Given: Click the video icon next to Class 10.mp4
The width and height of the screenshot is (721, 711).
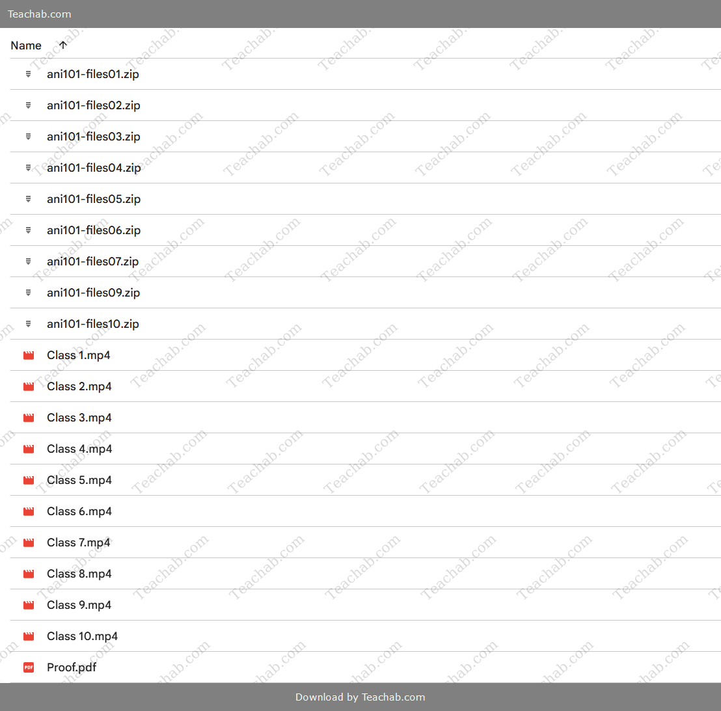Looking at the screenshot, I should click(x=29, y=636).
